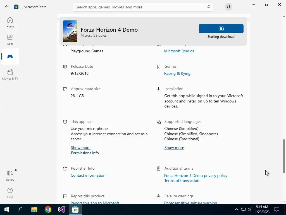Viewport: 286px width, 215px height.
Task: Open taskbar search magnifier
Action: pyautogui.click(x=20, y=209)
